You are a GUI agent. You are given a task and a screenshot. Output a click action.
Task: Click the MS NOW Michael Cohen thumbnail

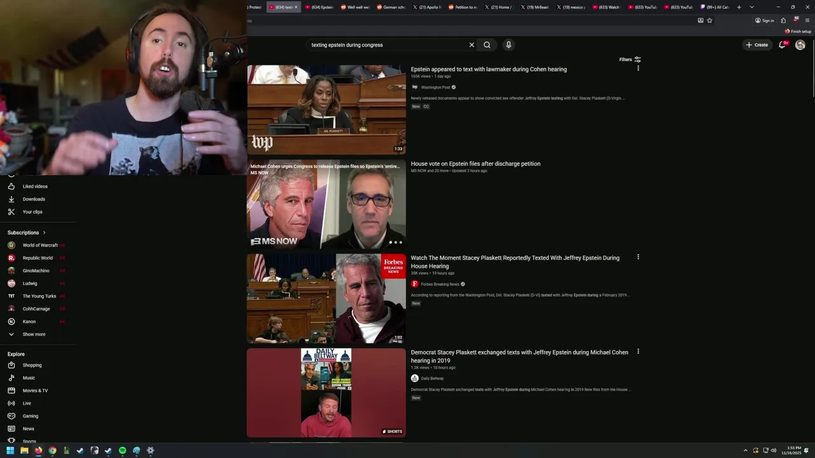tap(326, 204)
